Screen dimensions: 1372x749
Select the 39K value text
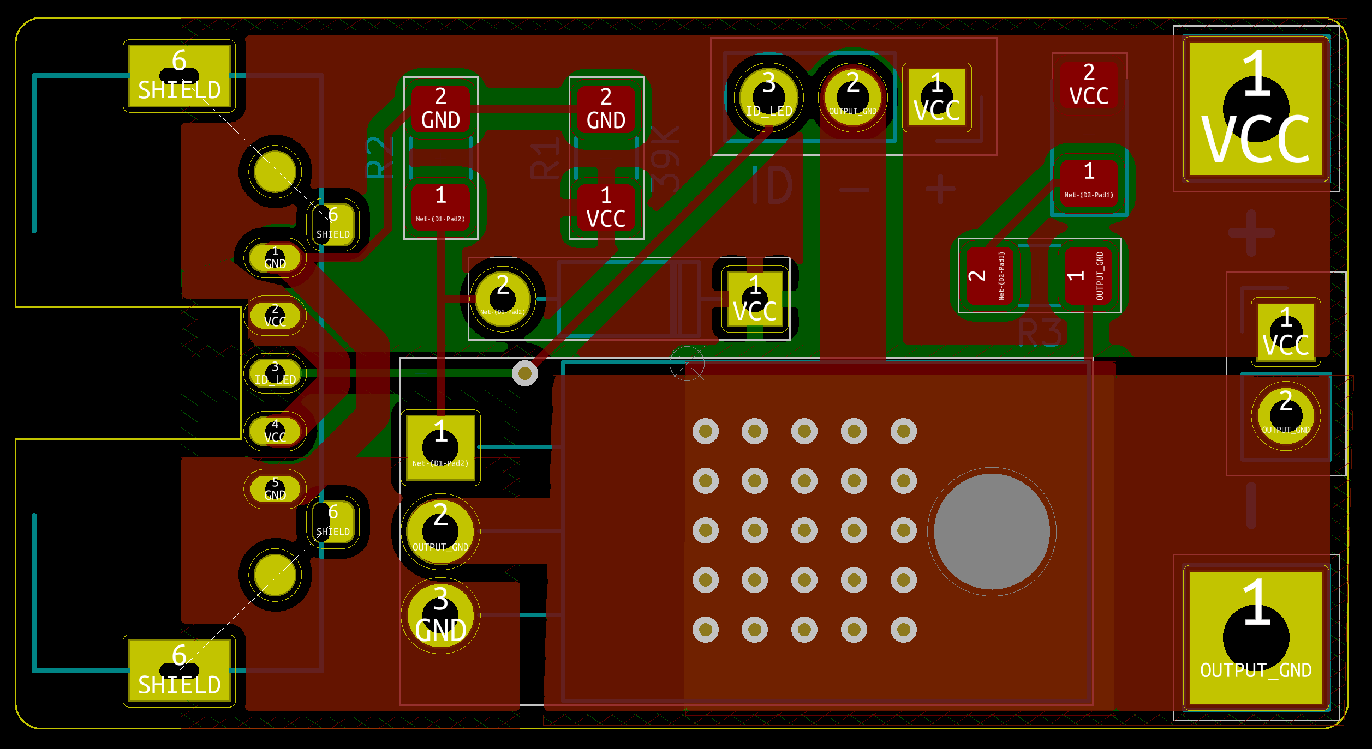pos(666,159)
